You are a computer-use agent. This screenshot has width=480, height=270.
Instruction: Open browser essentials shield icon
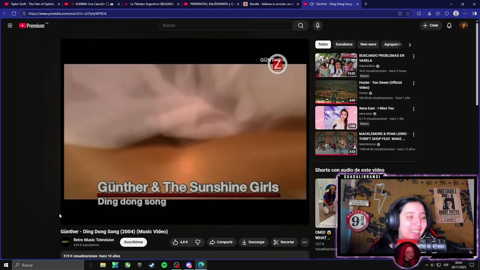click(447, 13)
